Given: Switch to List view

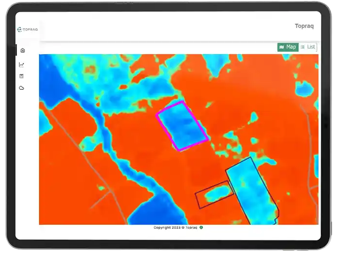Looking at the screenshot, I should click(308, 47).
